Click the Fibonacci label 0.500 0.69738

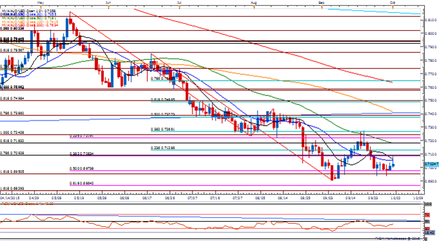tap(81, 169)
